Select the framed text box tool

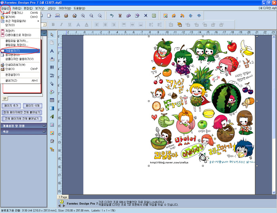52,59
